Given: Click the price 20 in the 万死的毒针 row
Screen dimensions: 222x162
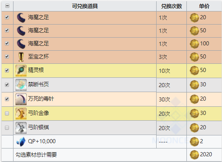Looking at the screenshot, I should [x=203, y=99].
